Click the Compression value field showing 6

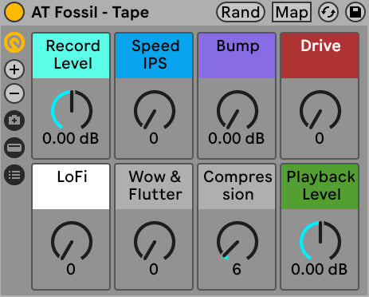(x=237, y=269)
